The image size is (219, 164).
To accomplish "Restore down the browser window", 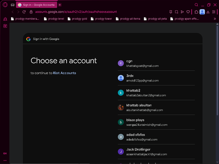I will pos(209,5).
